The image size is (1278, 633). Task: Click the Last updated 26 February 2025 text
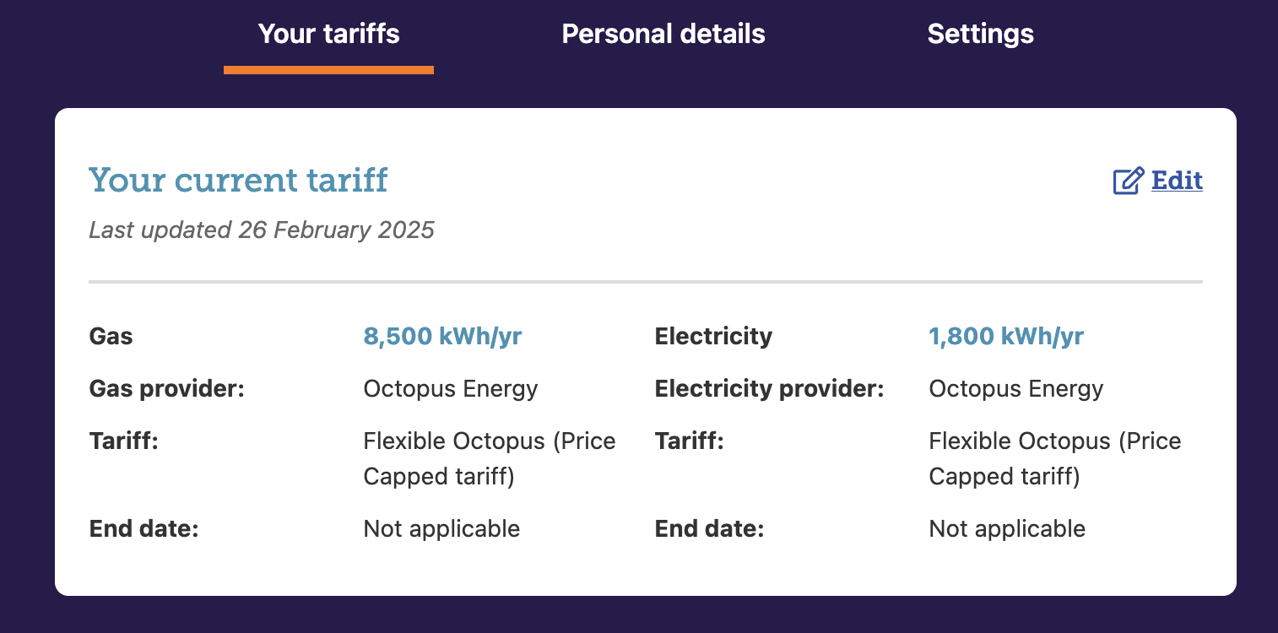pos(262,230)
